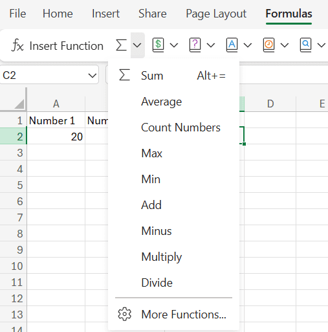Select the Formulas tab
The height and width of the screenshot is (332, 328).
tap(289, 14)
